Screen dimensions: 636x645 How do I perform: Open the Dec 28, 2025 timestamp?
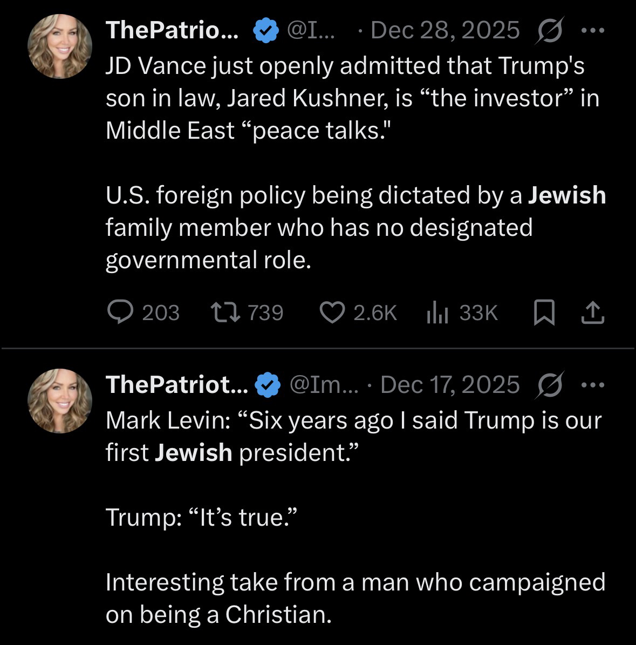pos(445,31)
